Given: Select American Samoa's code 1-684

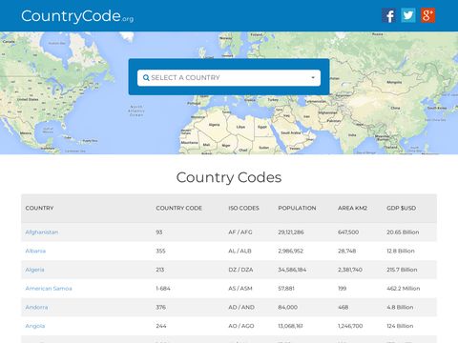Looking at the screenshot, I should [x=163, y=289].
